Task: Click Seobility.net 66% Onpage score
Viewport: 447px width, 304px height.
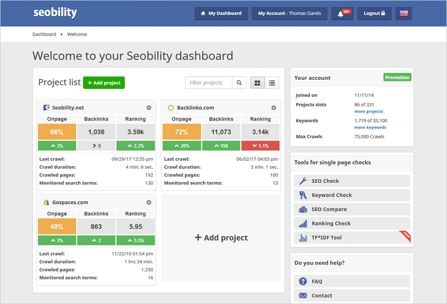Action: [x=57, y=132]
